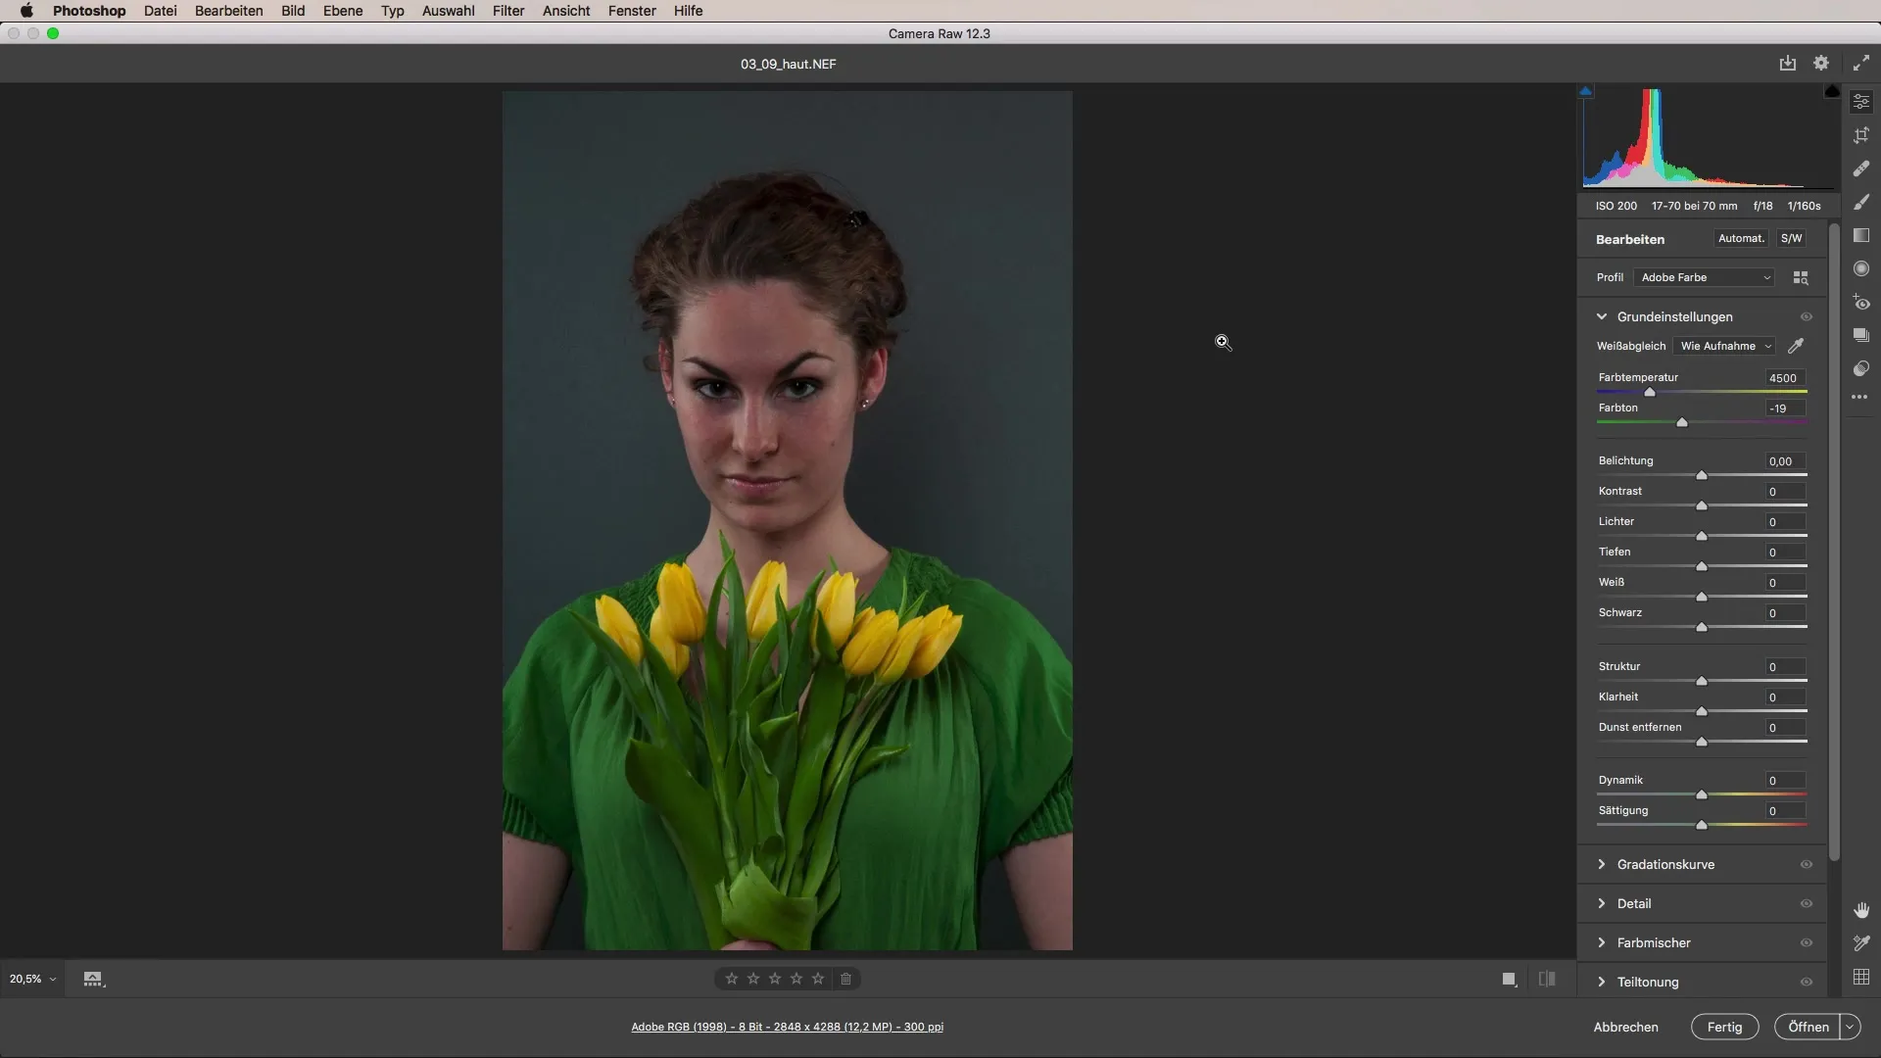Click the Kontrast value field

tap(1786, 492)
